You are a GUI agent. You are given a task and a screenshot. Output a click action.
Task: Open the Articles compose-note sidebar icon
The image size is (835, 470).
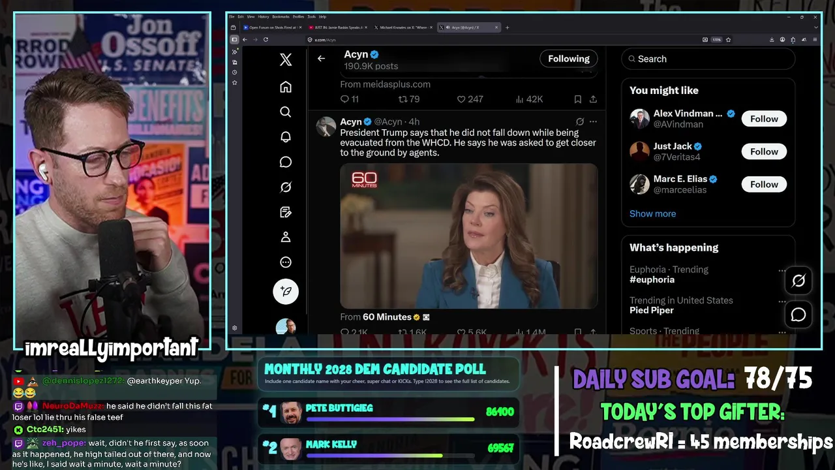click(286, 212)
